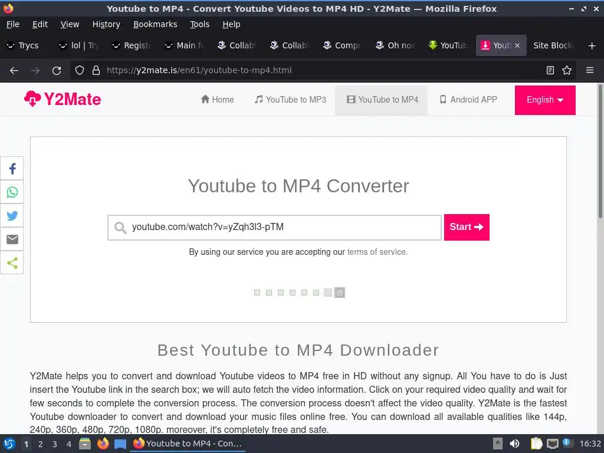604x453 pixels.
Task: Launch Firefox from taskbar quick launch
Action: (103, 444)
